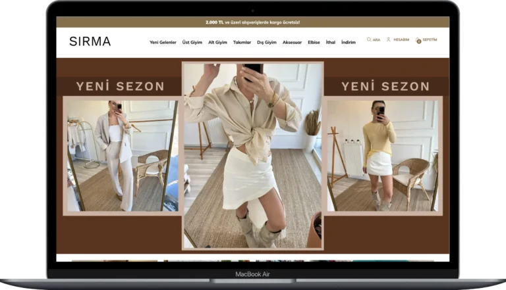Open left banner photo of beige suit
Viewport: 506px width, 290px height.
pos(123,156)
